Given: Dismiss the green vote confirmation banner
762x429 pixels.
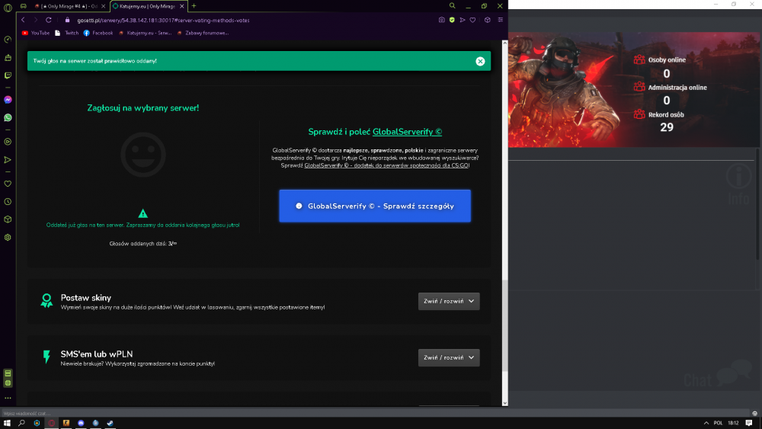Looking at the screenshot, I should coord(480,61).
